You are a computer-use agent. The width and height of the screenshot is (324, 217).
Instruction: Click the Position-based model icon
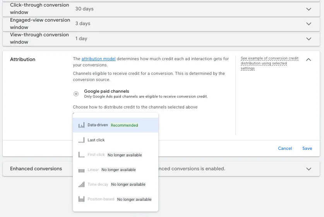(x=81, y=199)
